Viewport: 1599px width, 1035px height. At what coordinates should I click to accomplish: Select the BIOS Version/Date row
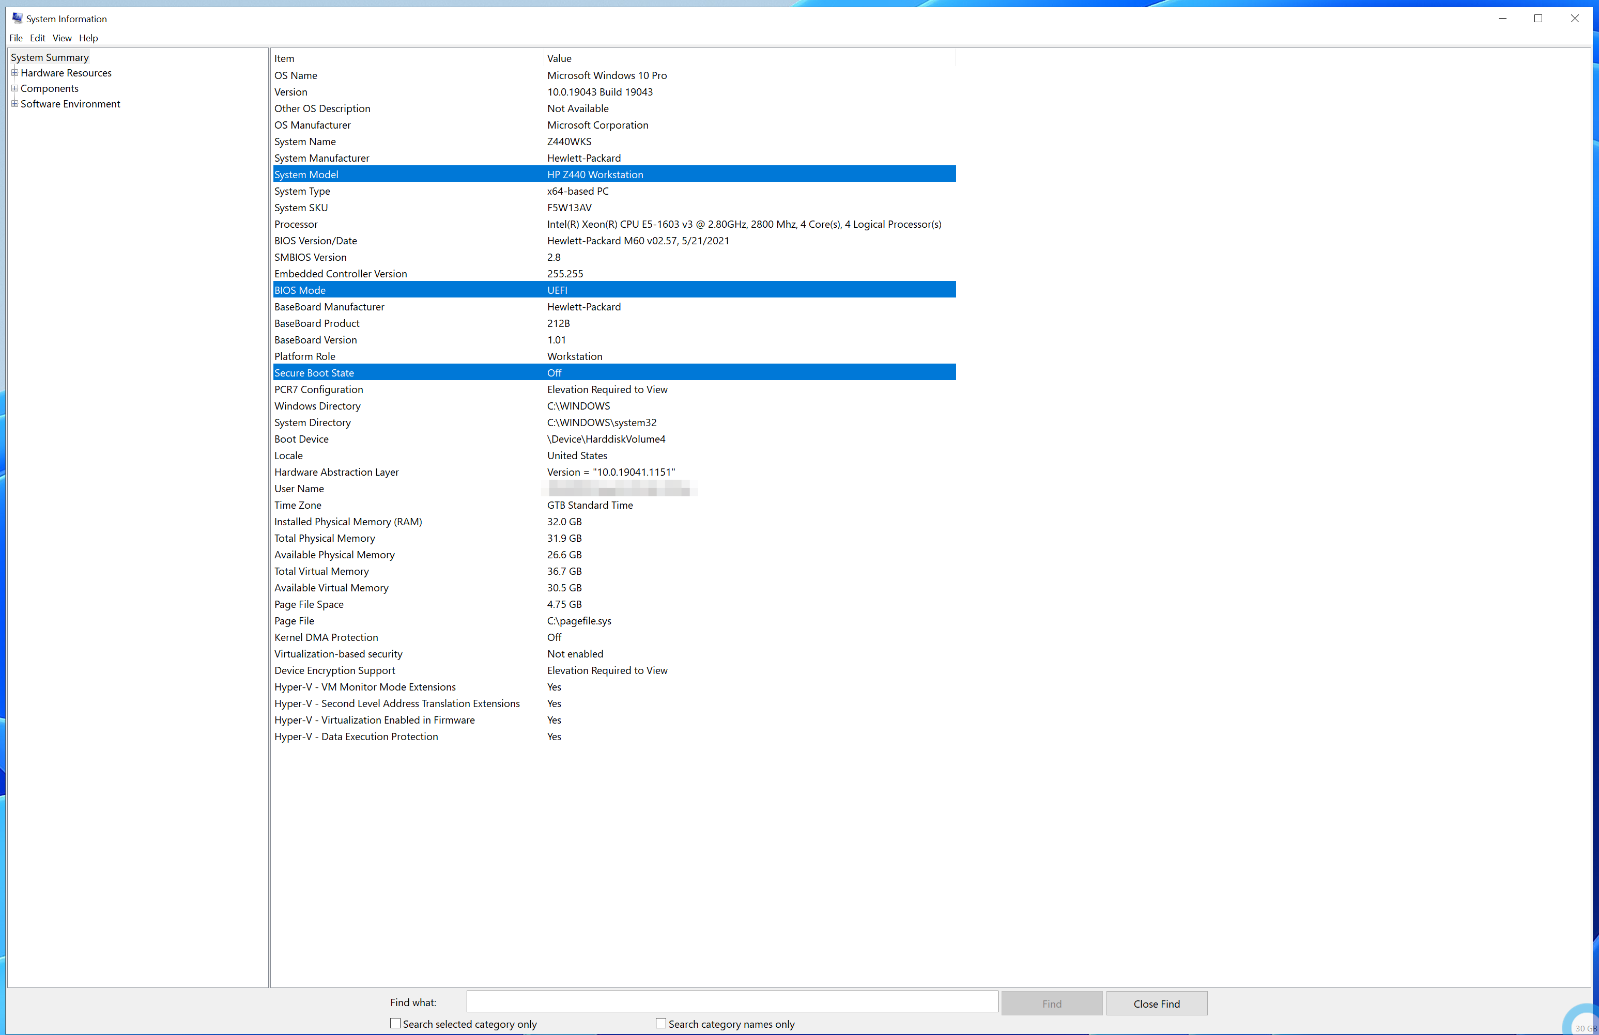[x=614, y=241]
